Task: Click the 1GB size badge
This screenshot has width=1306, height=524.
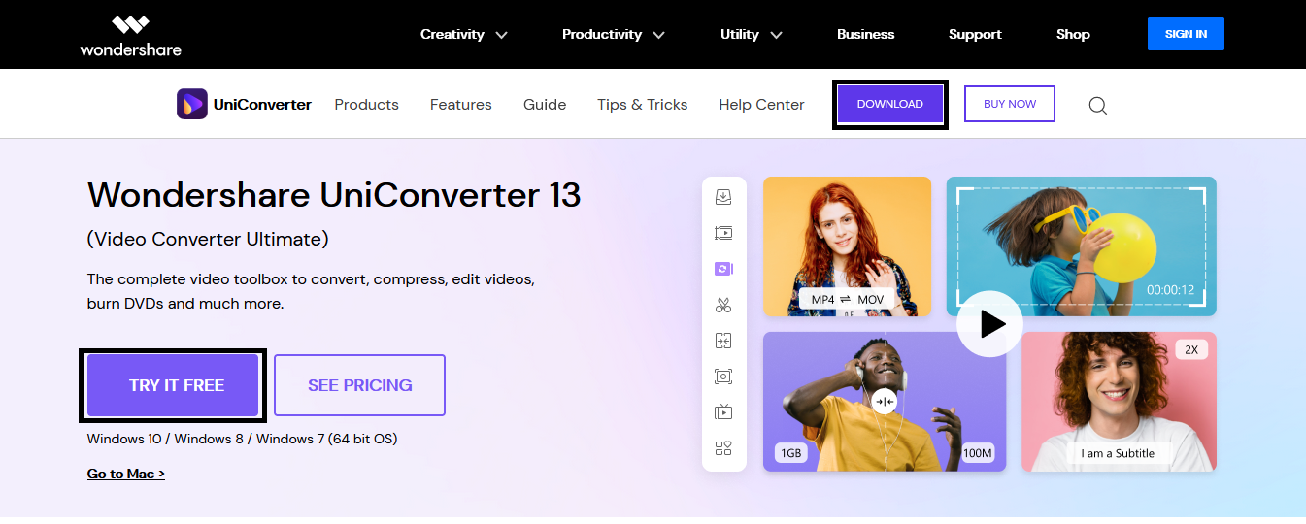Action: (x=789, y=453)
